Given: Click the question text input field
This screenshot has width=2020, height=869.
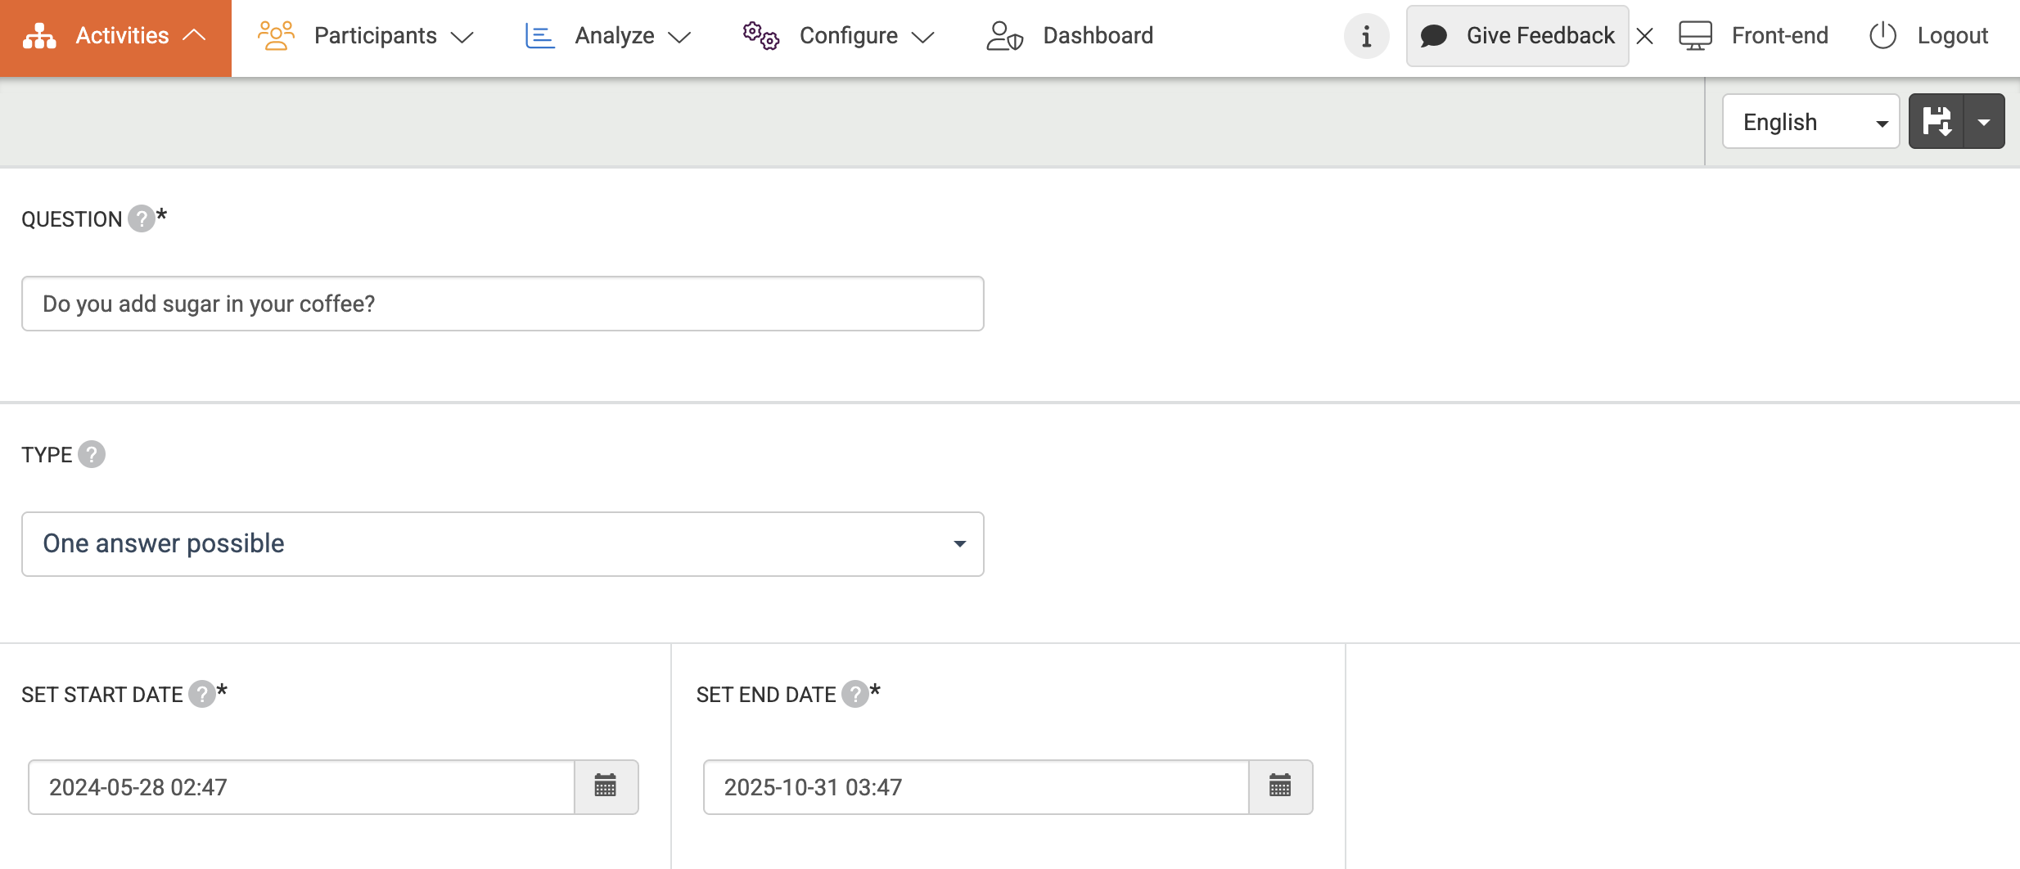Looking at the screenshot, I should 503,304.
